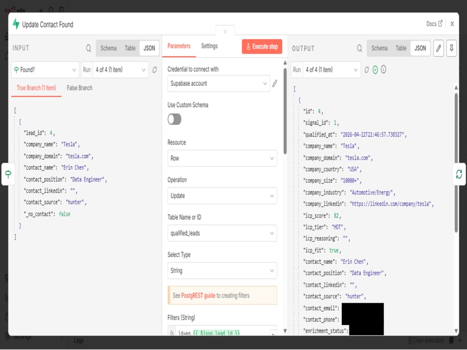The image size is (467, 350).
Task: Click the output run link icon
Action: click(x=367, y=70)
